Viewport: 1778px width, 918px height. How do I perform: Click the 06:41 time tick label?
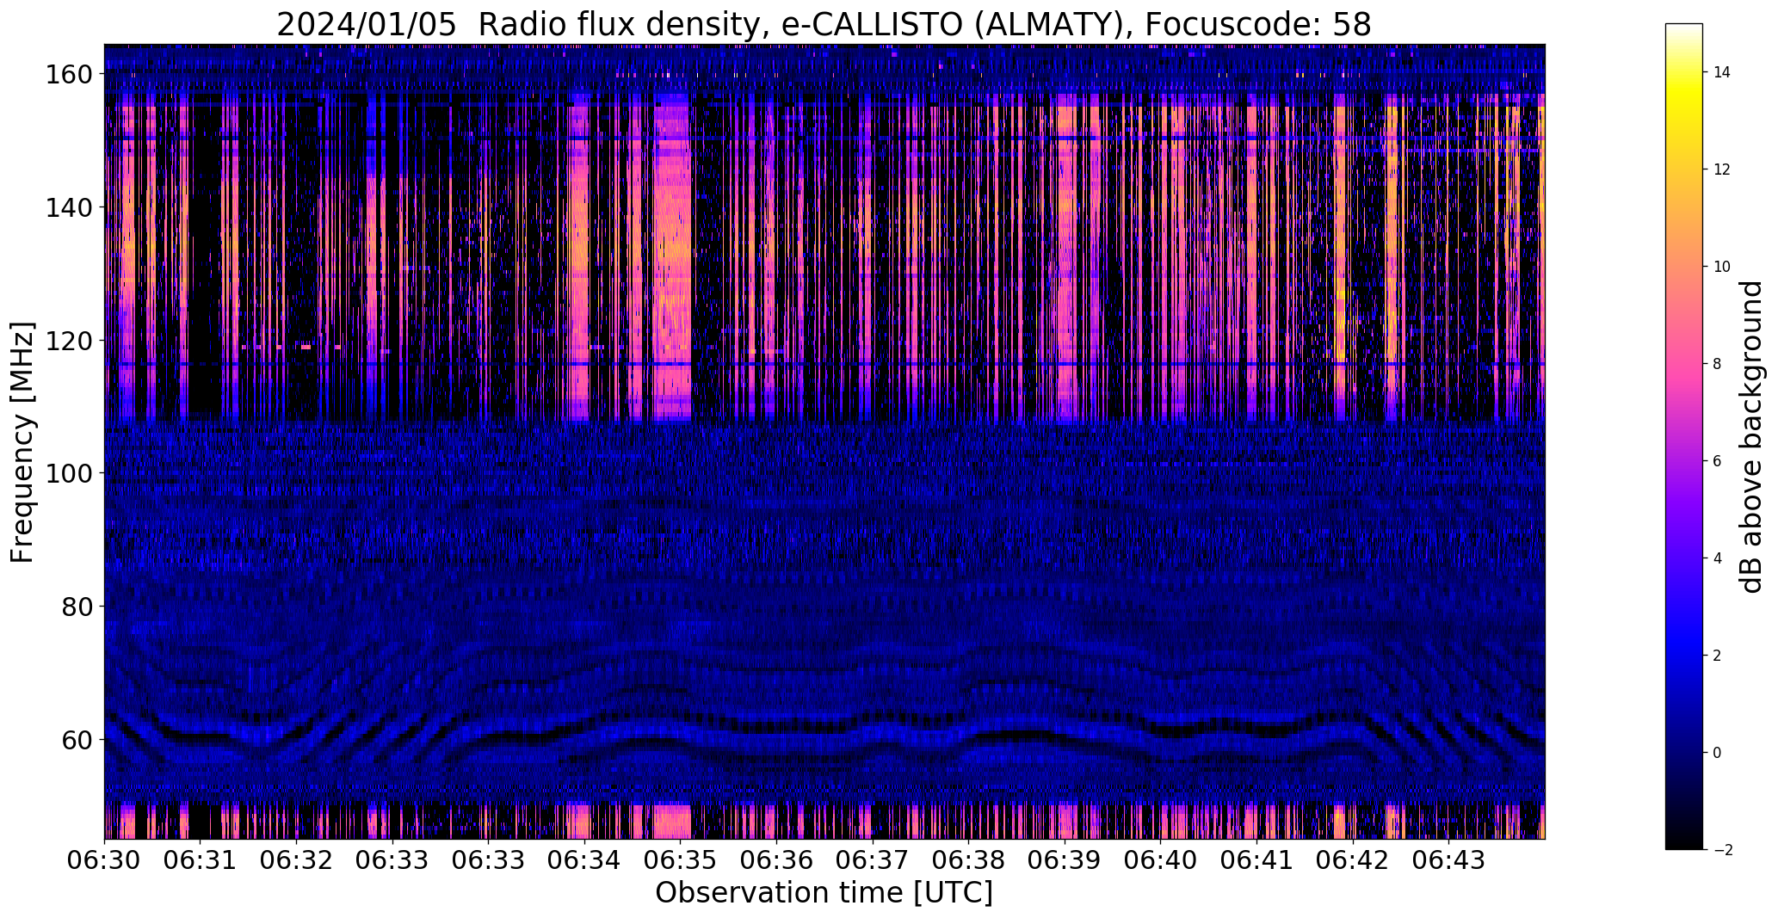1256,861
